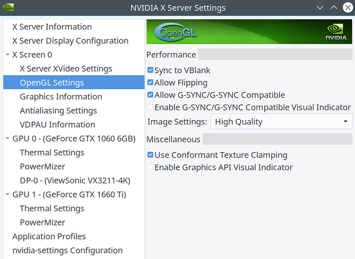Toggle Allow G-SYNC/G-SYNC Compatible checkbox
The height and width of the screenshot is (259, 355).
pyautogui.click(x=150, y=95)
